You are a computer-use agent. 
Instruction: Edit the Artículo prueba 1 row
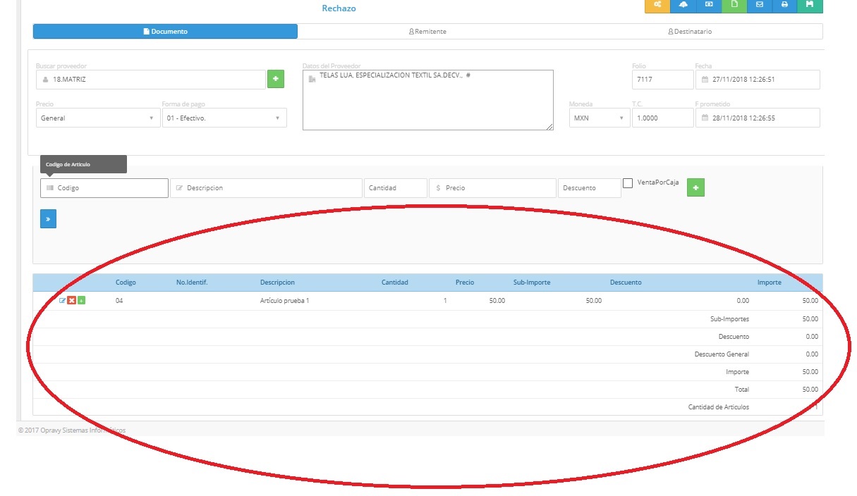pyautogui.click(x=62, y=301)
